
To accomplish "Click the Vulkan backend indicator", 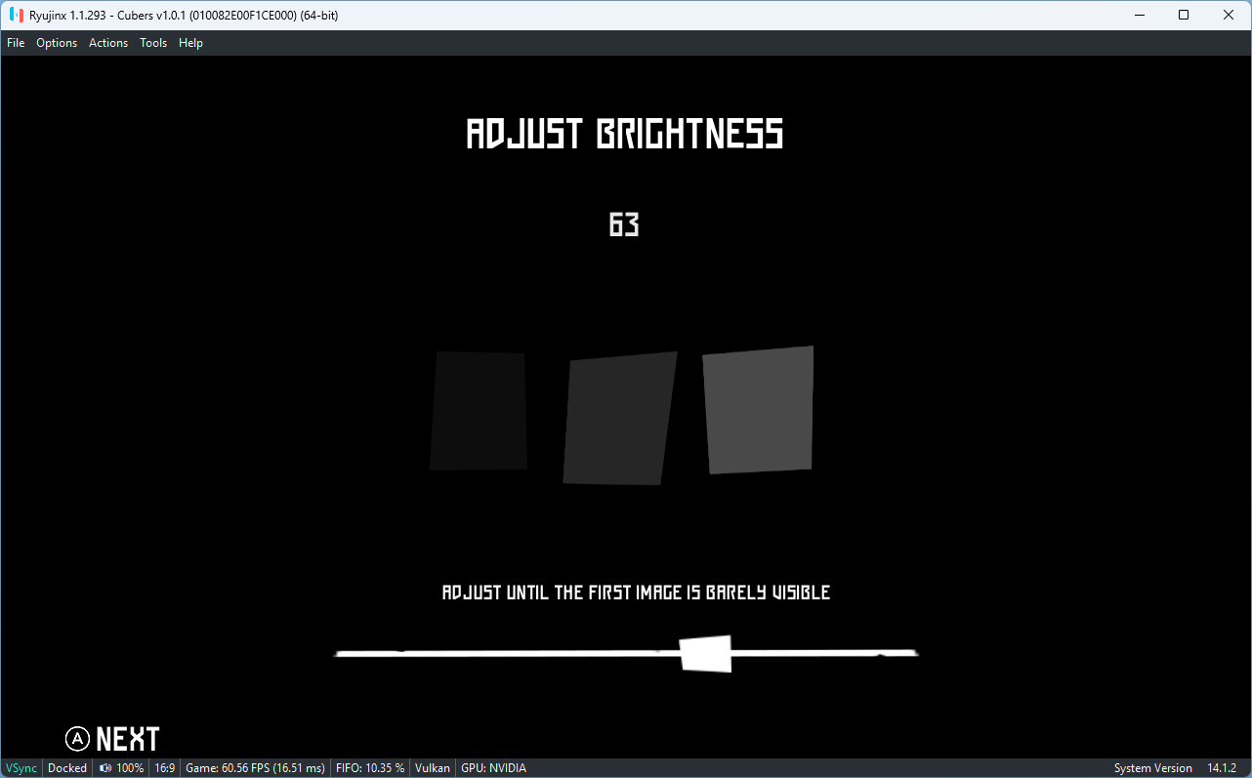I will pyautogui.click(x=432, y=767).
